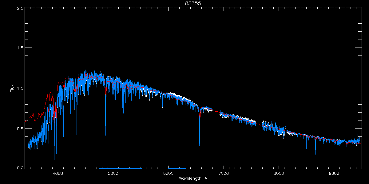369x184 pixels.
Task: Click the deep absorption line bottom near 6560
Action: [x=200, y=145]
